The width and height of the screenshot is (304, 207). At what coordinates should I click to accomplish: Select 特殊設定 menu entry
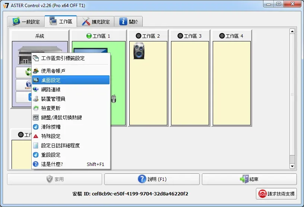(71, 136)
